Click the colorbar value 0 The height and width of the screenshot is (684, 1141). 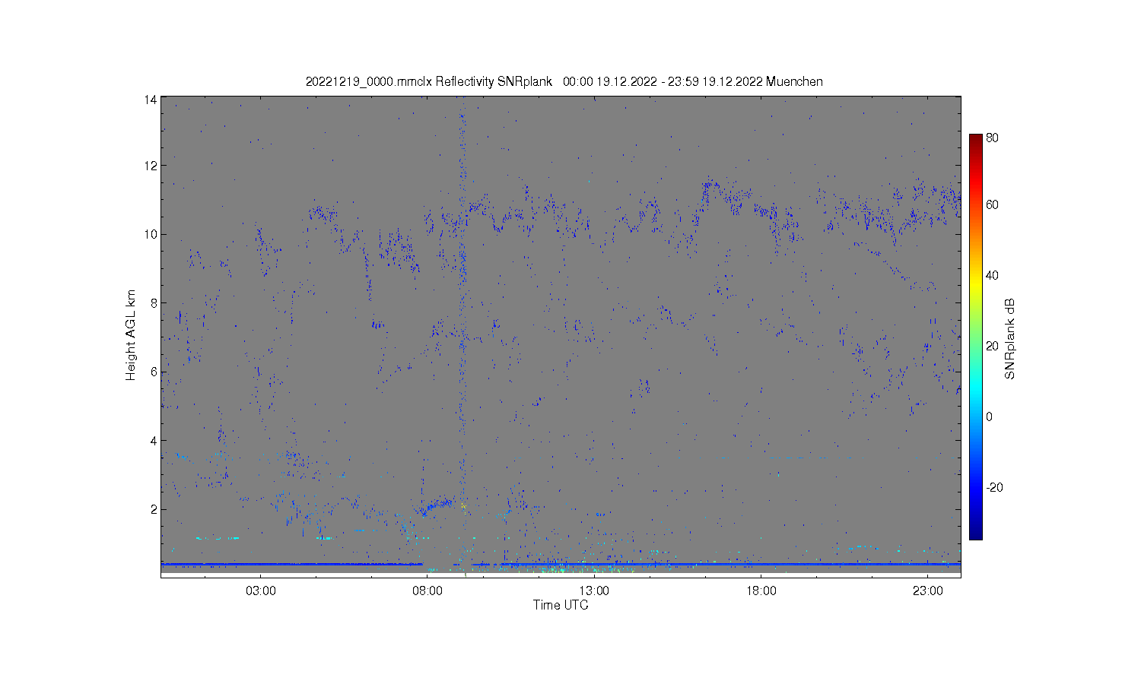coord(989,416)
